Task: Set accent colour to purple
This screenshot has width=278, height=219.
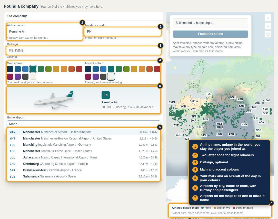Action: [96, 77]
